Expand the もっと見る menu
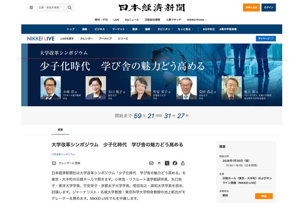The image size is (304, 203). point(185,29)
